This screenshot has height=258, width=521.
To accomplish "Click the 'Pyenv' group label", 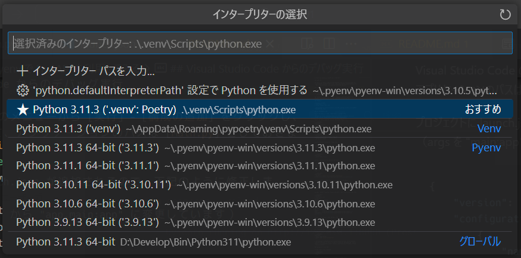I will 486,148.
